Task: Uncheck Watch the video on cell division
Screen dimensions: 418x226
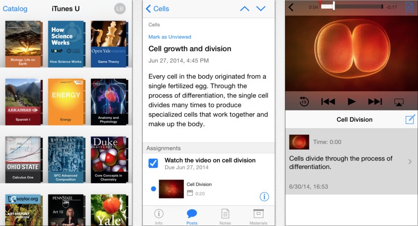Action: (153, 163)
